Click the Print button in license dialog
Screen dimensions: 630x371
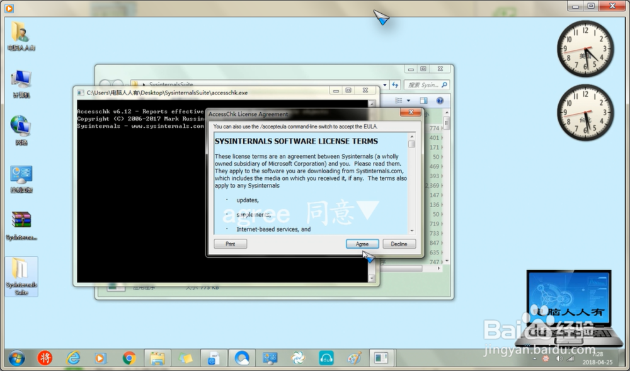tap(230, 244)
